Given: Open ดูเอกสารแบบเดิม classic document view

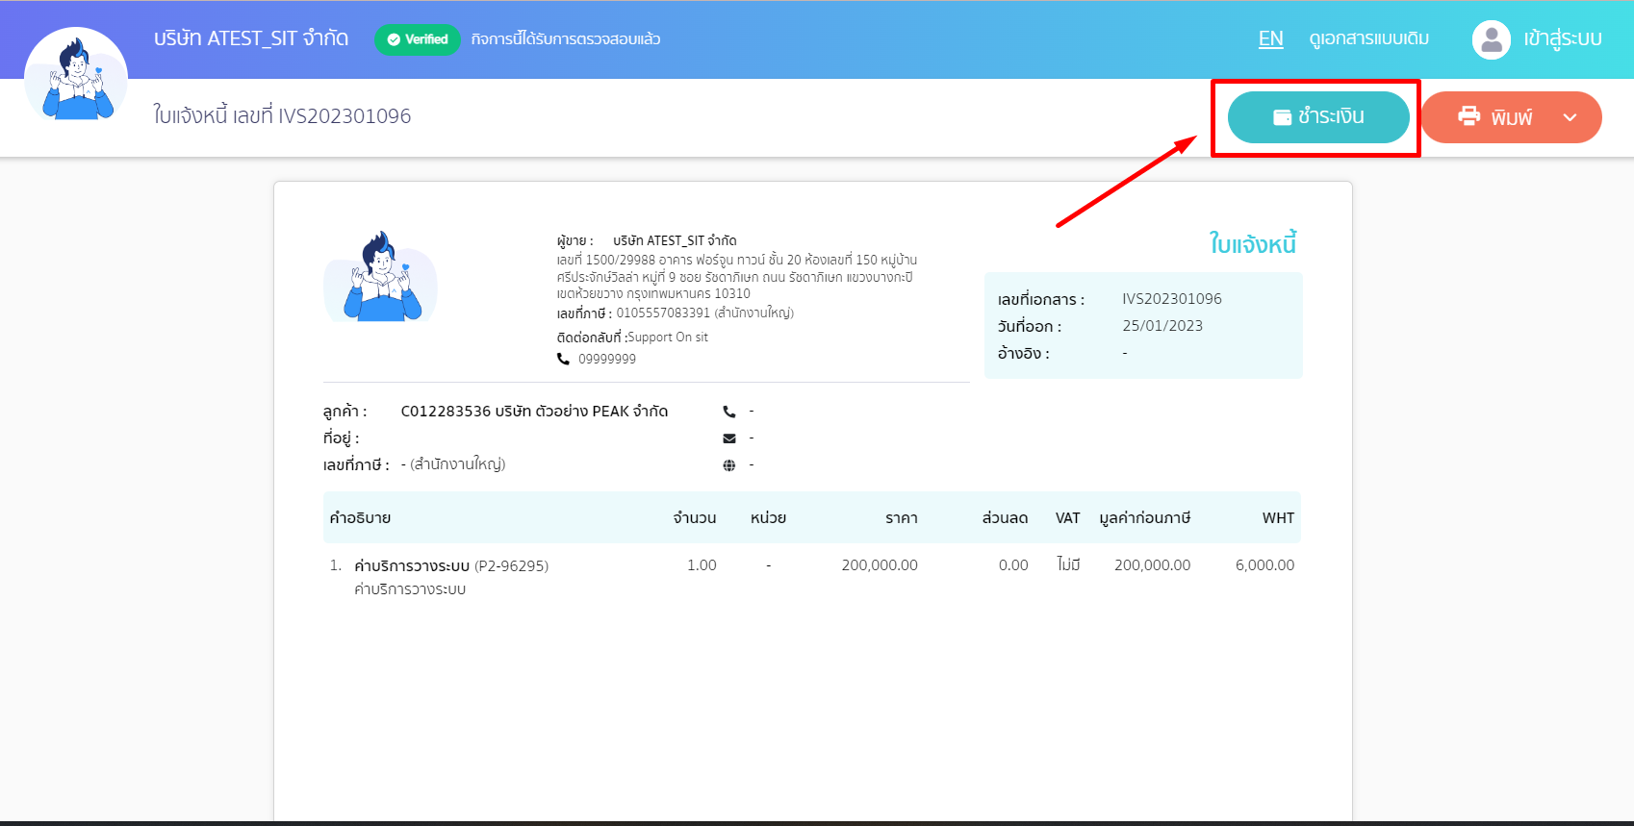Looking at the screenshot, I should point(1368,38).
